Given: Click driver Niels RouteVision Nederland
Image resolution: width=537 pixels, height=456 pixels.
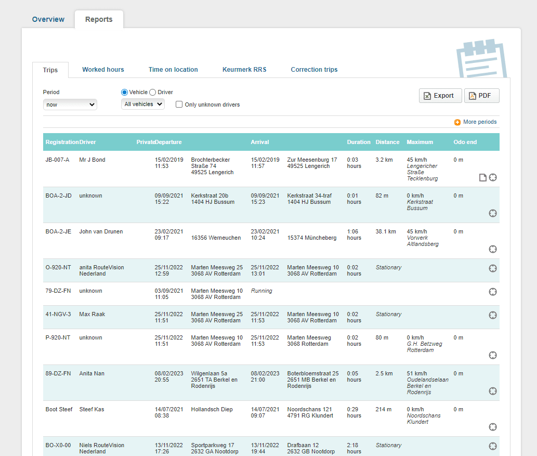Looking at the screenshot, I should [x=102, y=449].
